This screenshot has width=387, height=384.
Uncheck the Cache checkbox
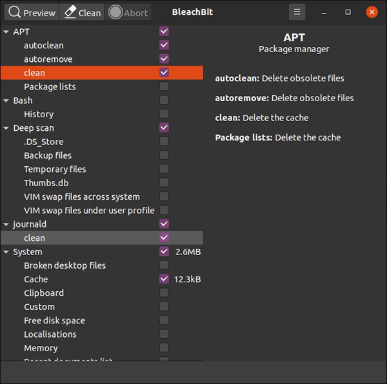pos(164,279)
